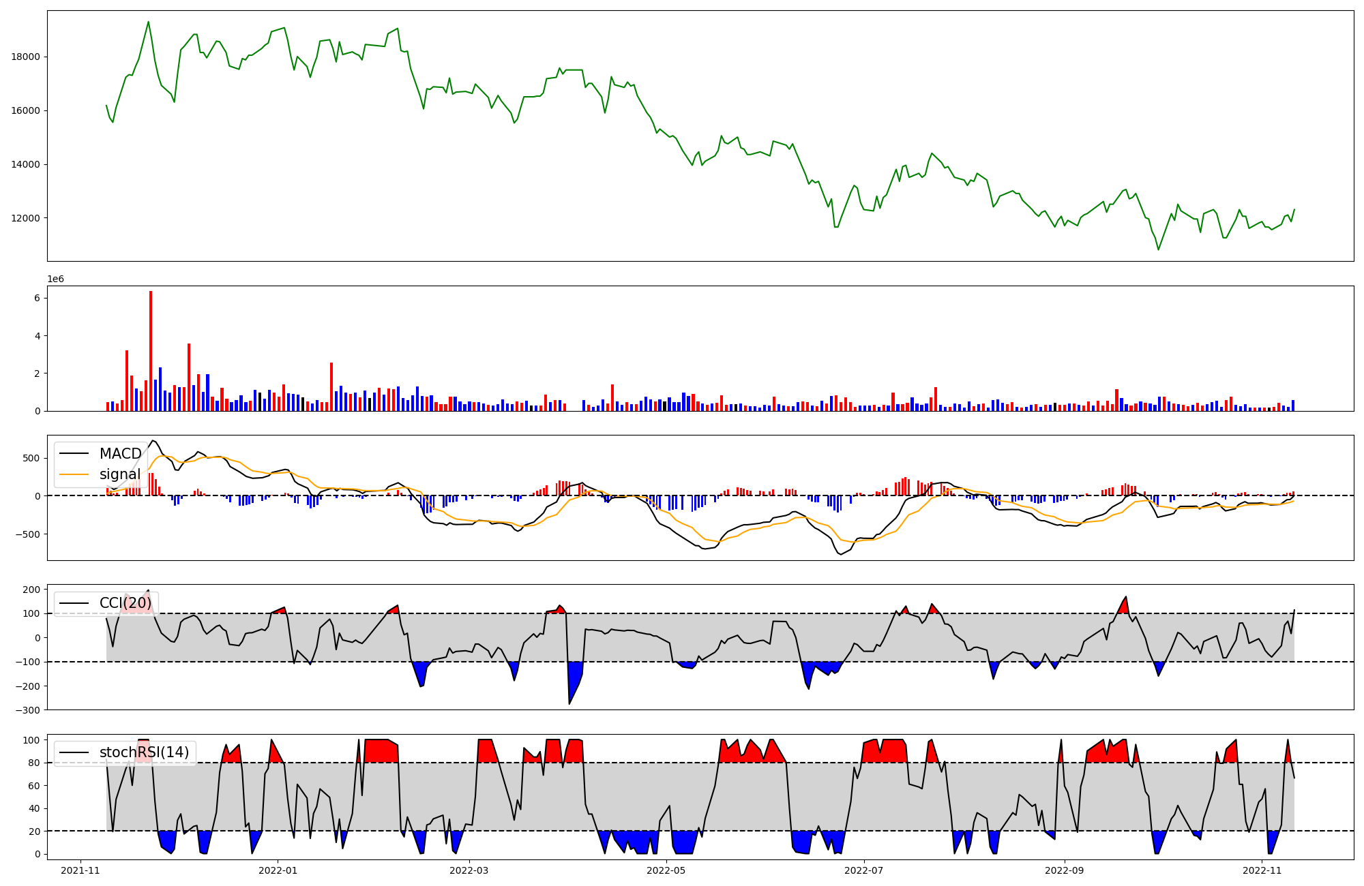Click the 2022-11 date tick label

[x=1262, y=870]
